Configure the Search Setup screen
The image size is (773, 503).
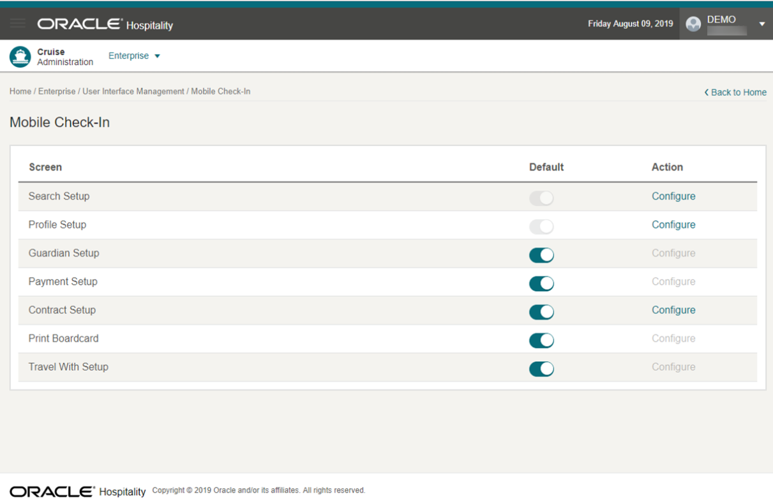pyautogui.click(x=673, y=196)
